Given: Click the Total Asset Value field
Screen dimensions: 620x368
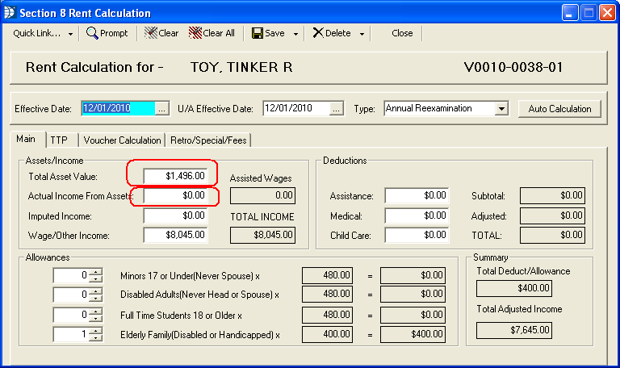Looking at the screenshot, I should coord(175,176).
